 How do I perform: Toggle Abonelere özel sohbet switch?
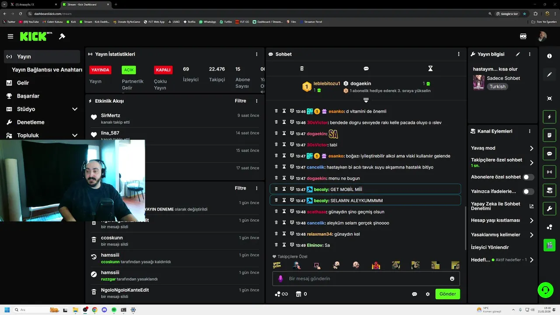tap(528, 177)
